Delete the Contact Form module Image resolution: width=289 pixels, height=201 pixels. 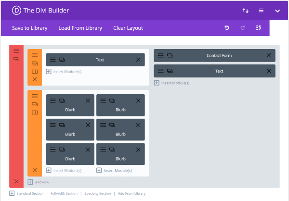pos(269,55)
